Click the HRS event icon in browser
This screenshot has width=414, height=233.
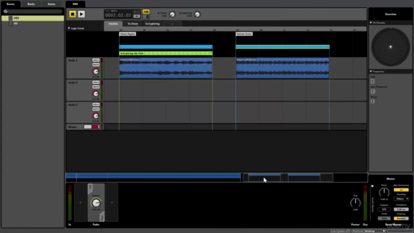[x=10, y=18]
